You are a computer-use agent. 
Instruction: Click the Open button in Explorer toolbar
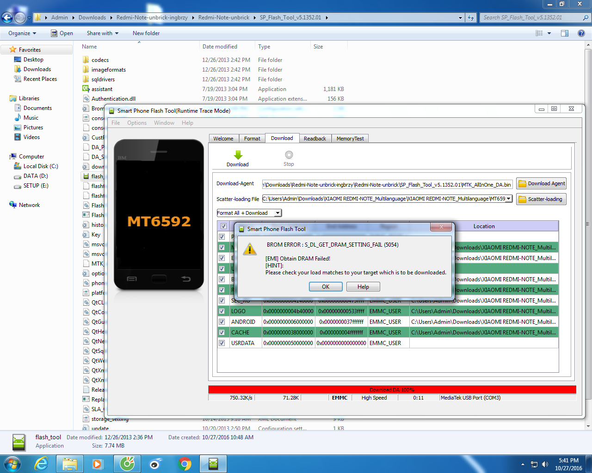coord(62,33)
